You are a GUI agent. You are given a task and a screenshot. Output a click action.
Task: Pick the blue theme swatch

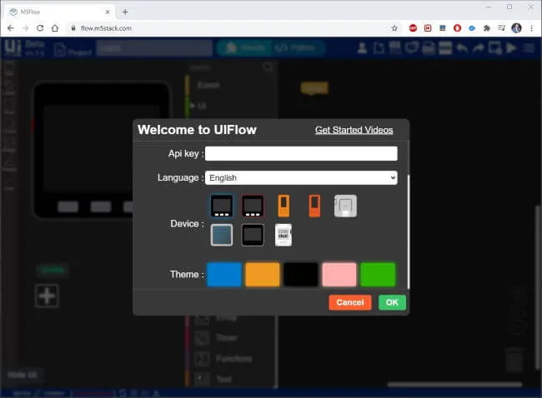[x=224, y=275]
